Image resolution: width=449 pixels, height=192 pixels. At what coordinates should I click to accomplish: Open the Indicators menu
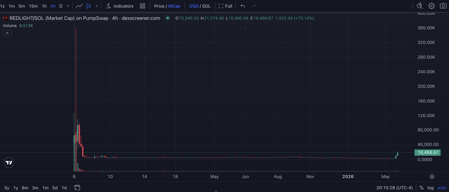(120, 6)
